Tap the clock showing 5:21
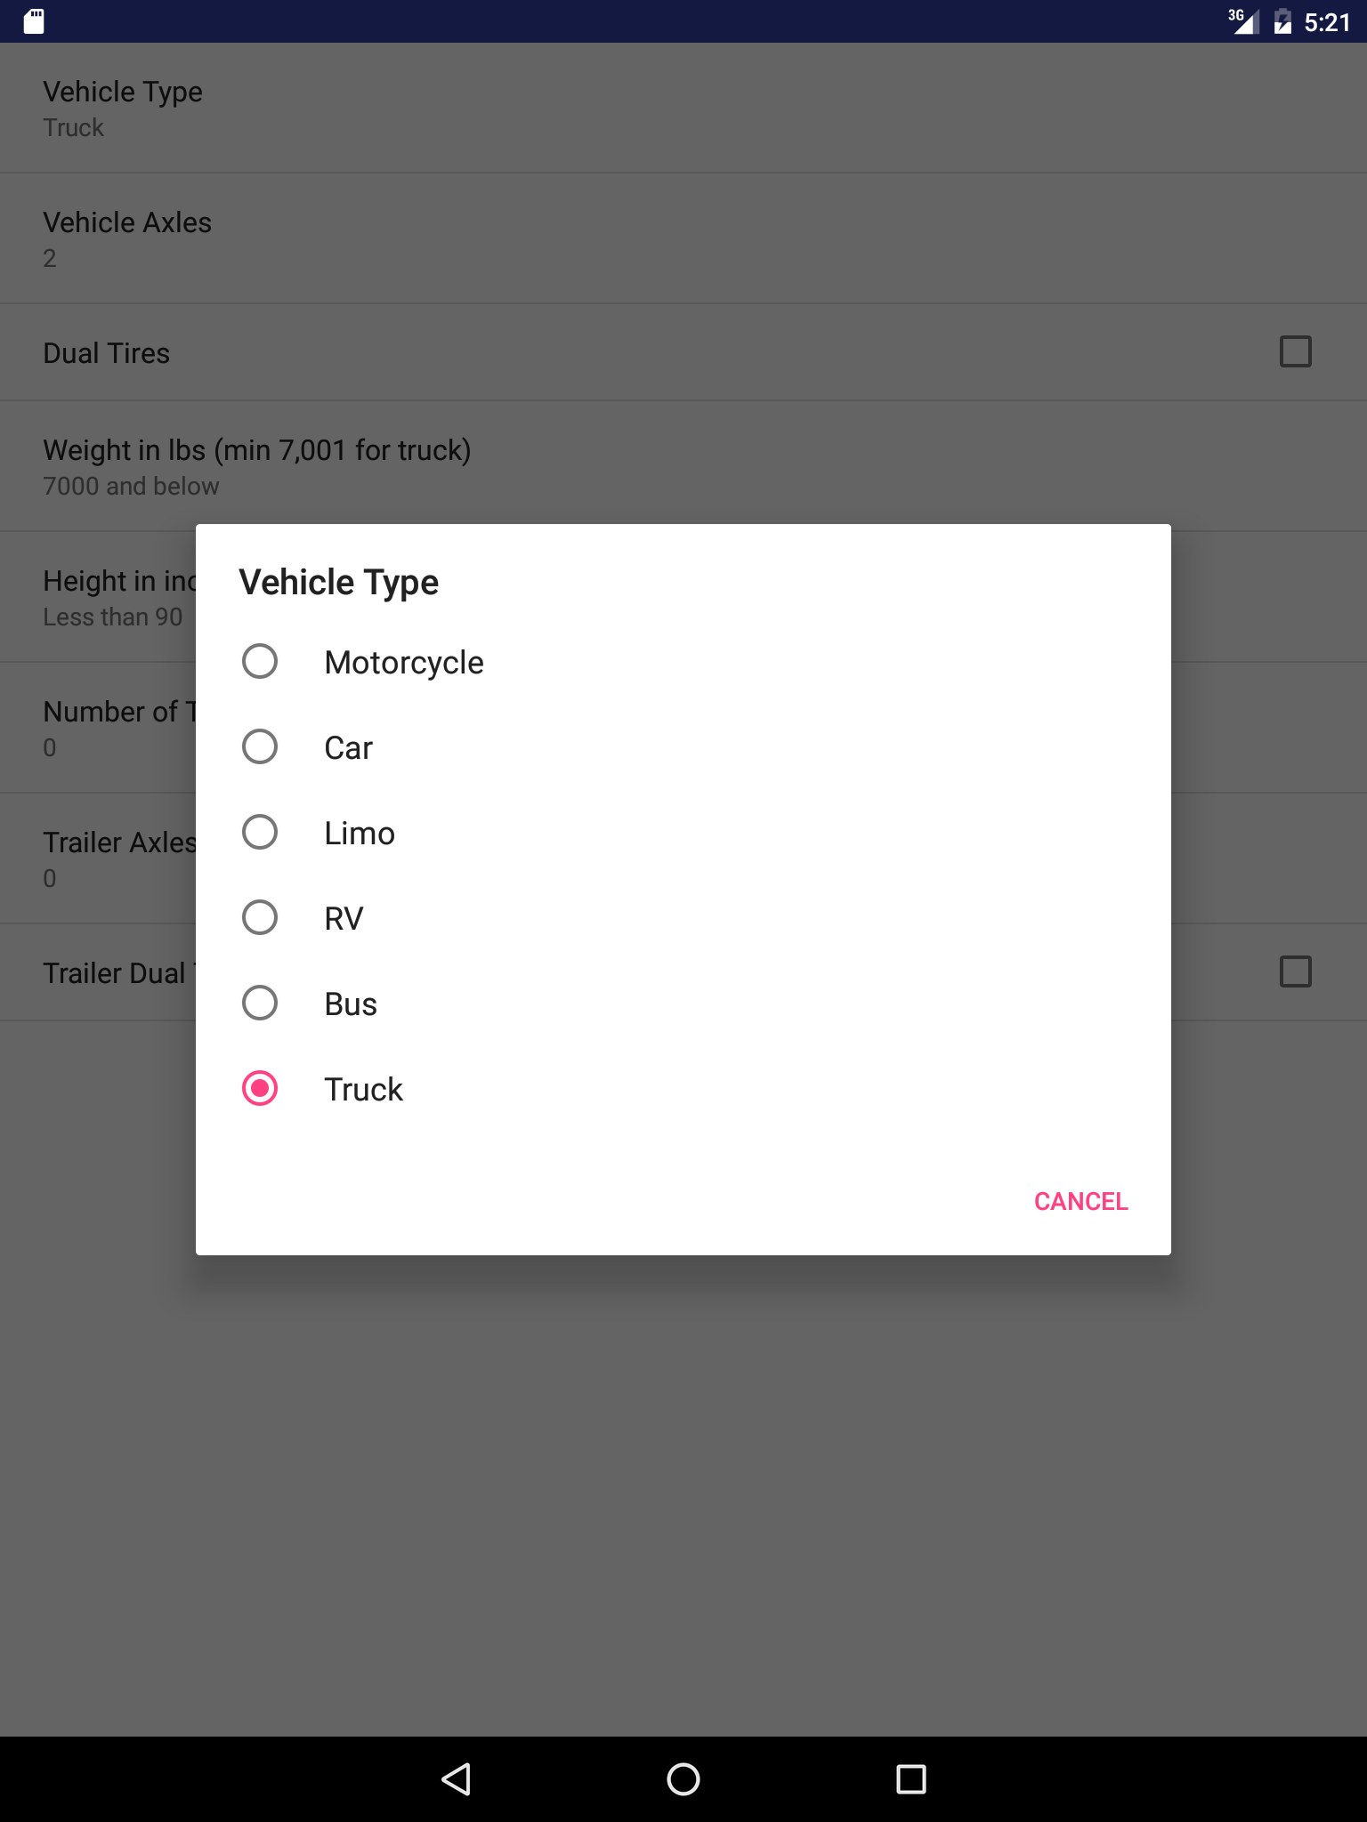This screenshot has width=1367, height=1822. pos(1327,22)
